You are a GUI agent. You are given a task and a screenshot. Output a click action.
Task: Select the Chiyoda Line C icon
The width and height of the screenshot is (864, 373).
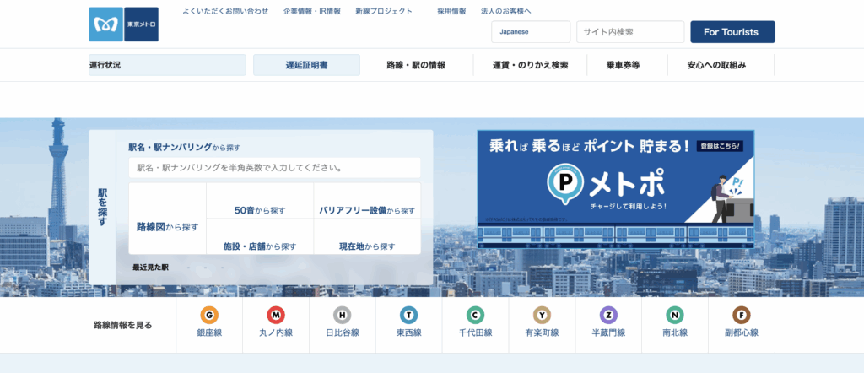[x=475, y=315]
